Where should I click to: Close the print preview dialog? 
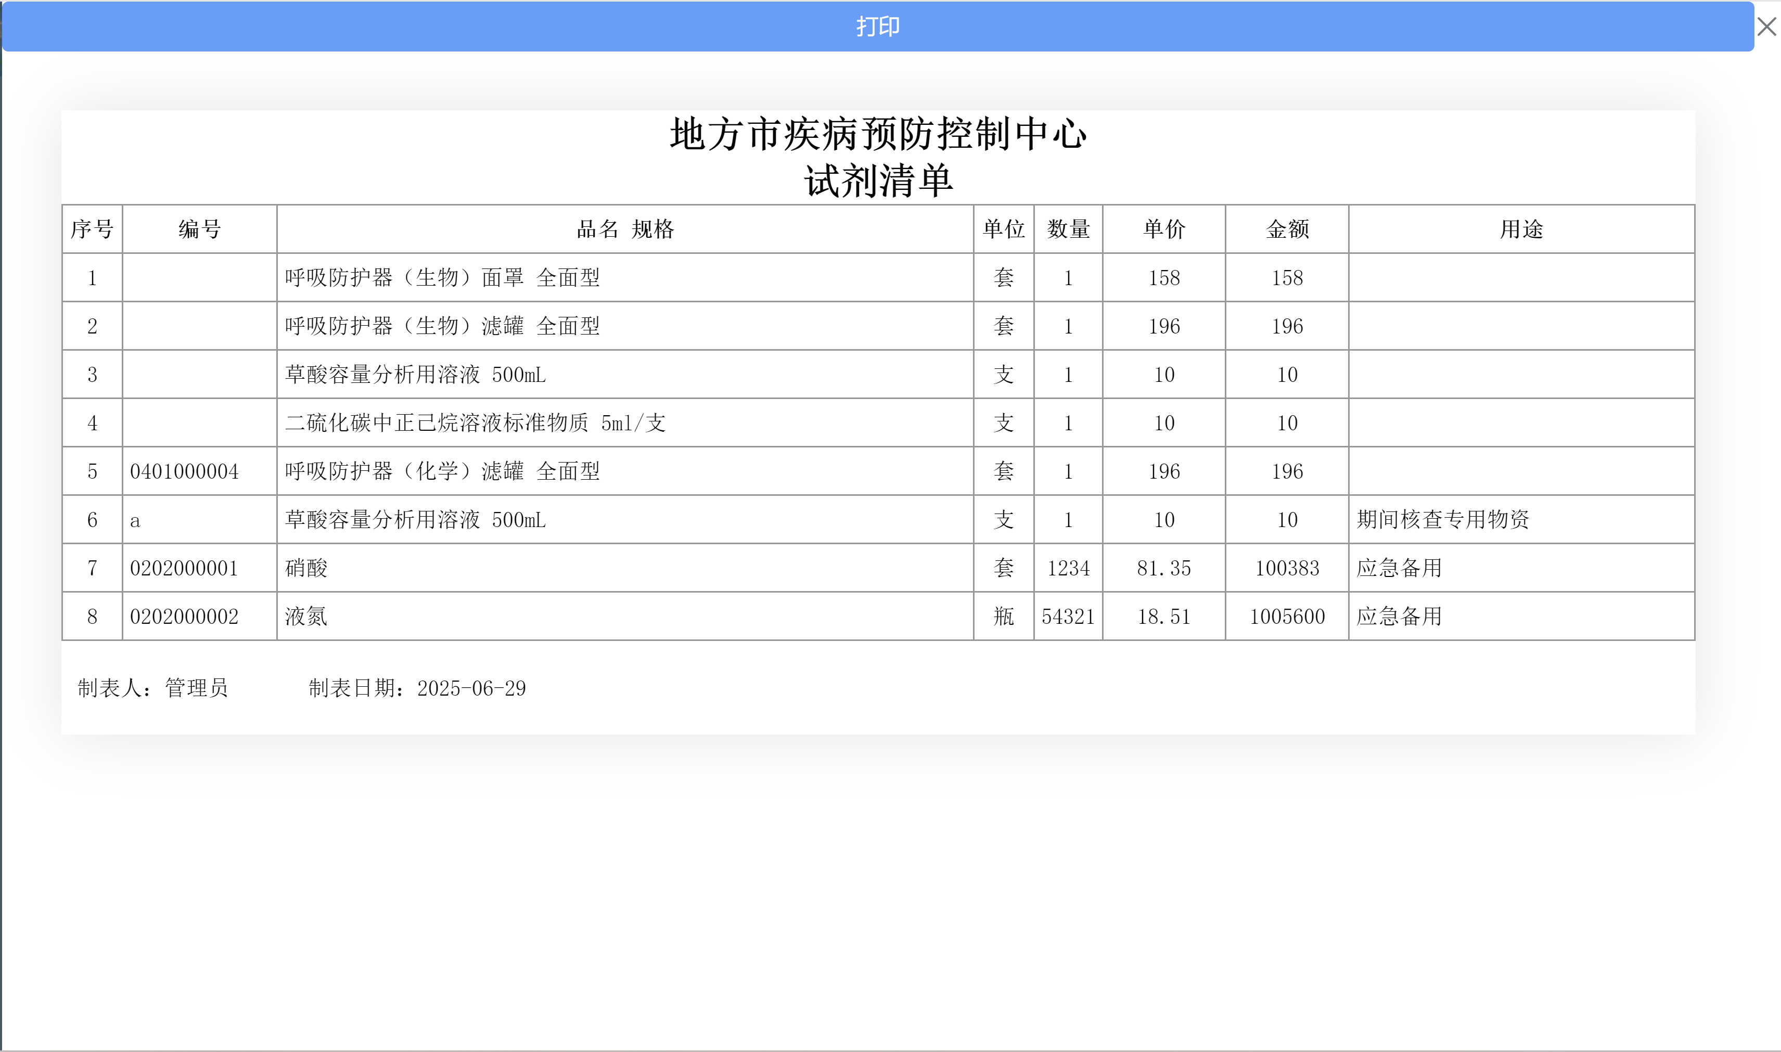[1767, 27]
